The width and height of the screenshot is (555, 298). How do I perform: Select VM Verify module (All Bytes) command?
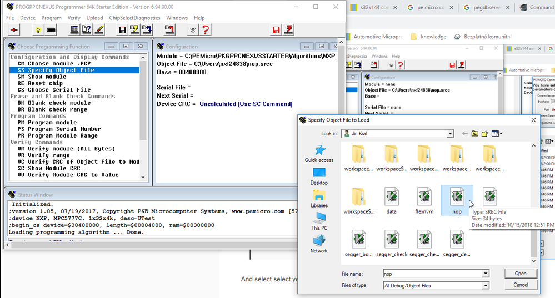(74, 149)
